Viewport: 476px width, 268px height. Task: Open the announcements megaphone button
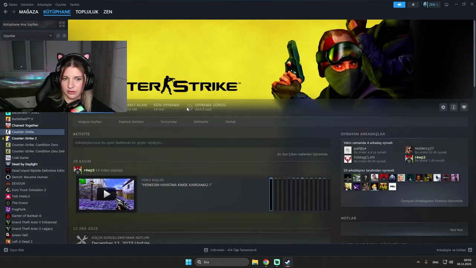point(399,5)
